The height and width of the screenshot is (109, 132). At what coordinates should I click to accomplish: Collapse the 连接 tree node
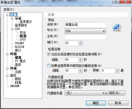(x=7, y=15)
